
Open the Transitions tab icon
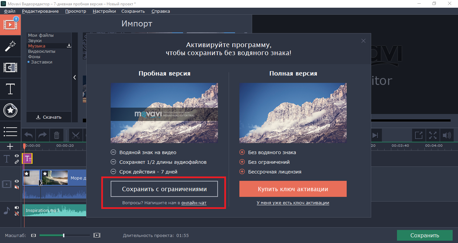click(10, 68)
